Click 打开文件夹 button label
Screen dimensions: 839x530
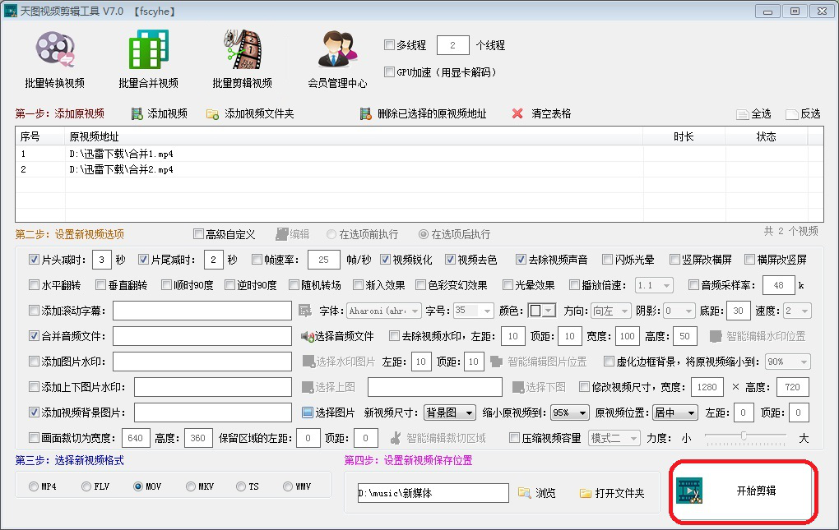pyautogui.click(x=619, y=493)
